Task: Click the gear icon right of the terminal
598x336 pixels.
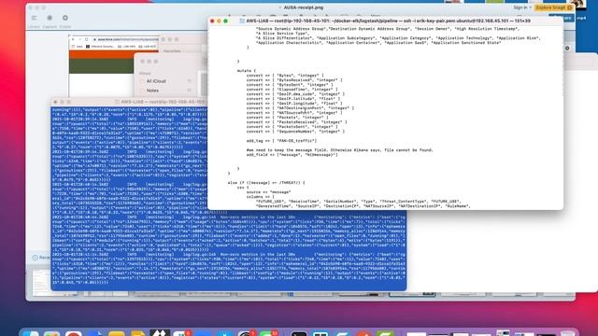Action: (567, 48)
